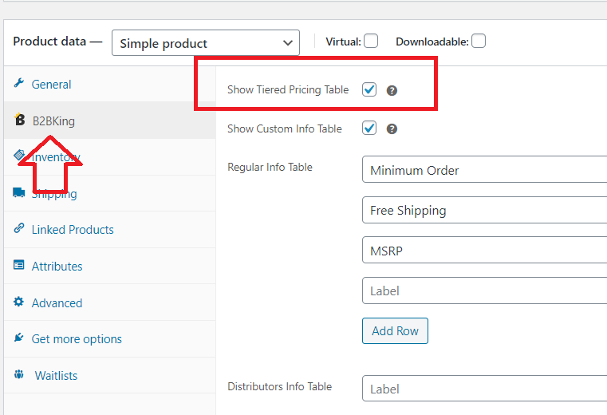Enable the Virtual product checkbox
607x415 pixels.
click(371, 41)
